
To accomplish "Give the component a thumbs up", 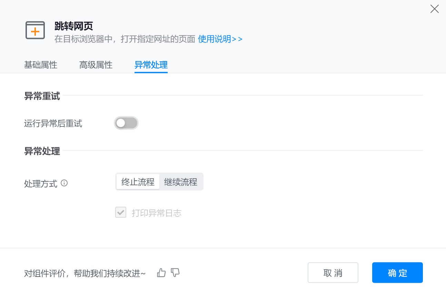I will click(161, 273).
